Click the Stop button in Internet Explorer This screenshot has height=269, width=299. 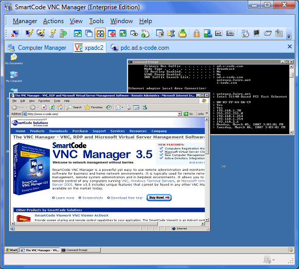(x=44, y=107)
